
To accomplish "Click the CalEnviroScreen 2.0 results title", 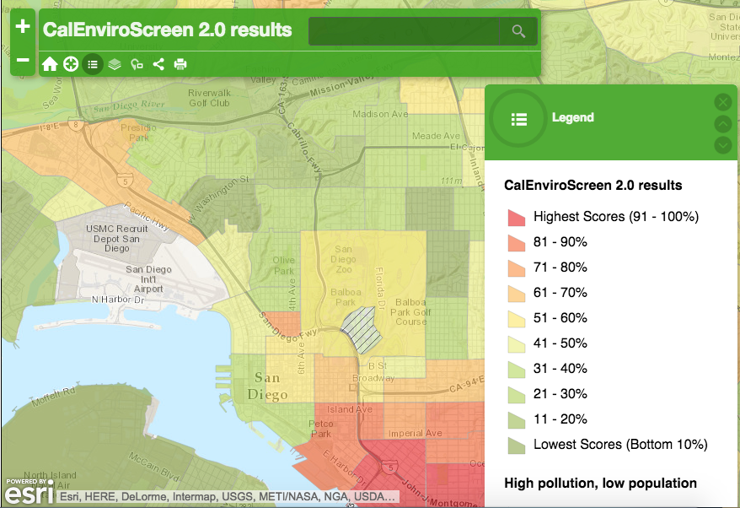I will 167,30.
